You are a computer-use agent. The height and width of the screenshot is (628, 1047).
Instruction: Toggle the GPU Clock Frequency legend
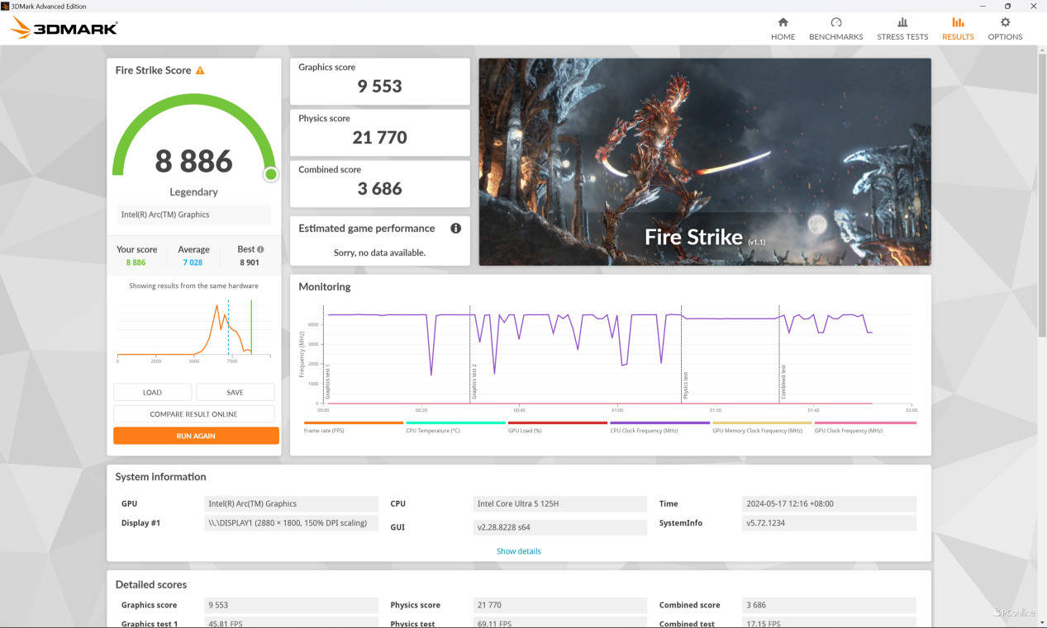point(864,427)
